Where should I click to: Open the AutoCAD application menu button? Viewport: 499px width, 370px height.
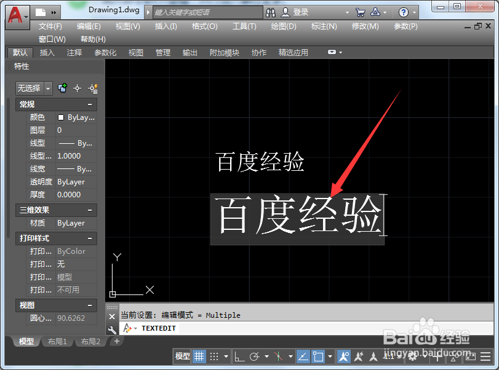click(x=17, y=17)
